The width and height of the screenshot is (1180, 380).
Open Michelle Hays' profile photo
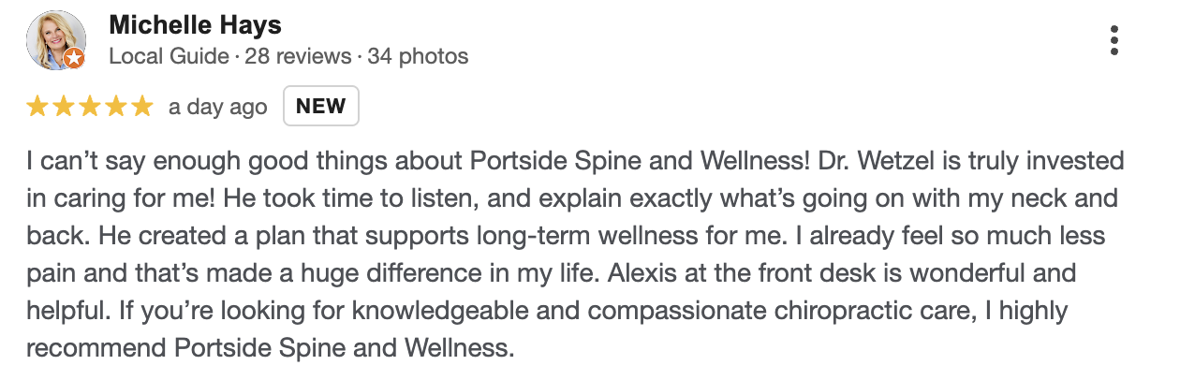click(54, 39)
